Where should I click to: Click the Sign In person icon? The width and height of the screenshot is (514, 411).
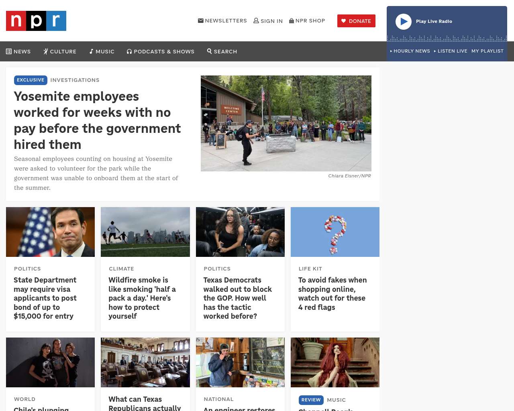click(x=256, y=20)
